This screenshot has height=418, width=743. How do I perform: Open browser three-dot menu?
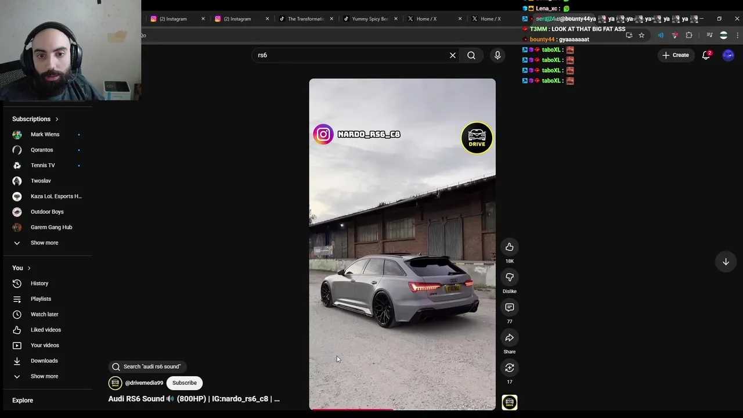coord(738,35)
